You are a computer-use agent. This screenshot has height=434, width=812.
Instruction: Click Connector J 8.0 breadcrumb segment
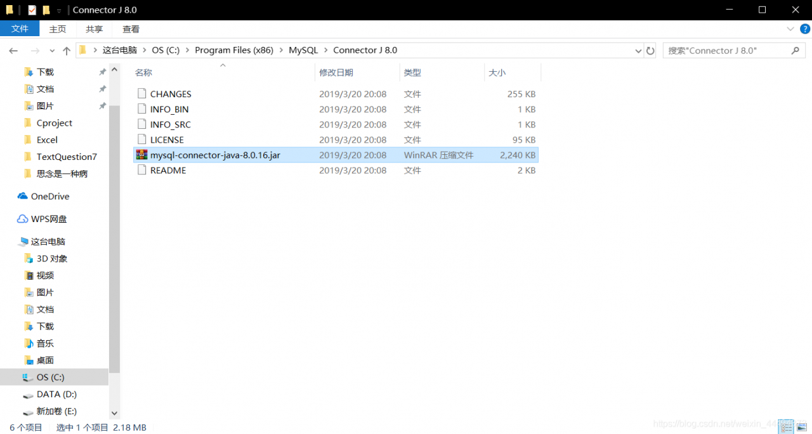click(365, 50)
